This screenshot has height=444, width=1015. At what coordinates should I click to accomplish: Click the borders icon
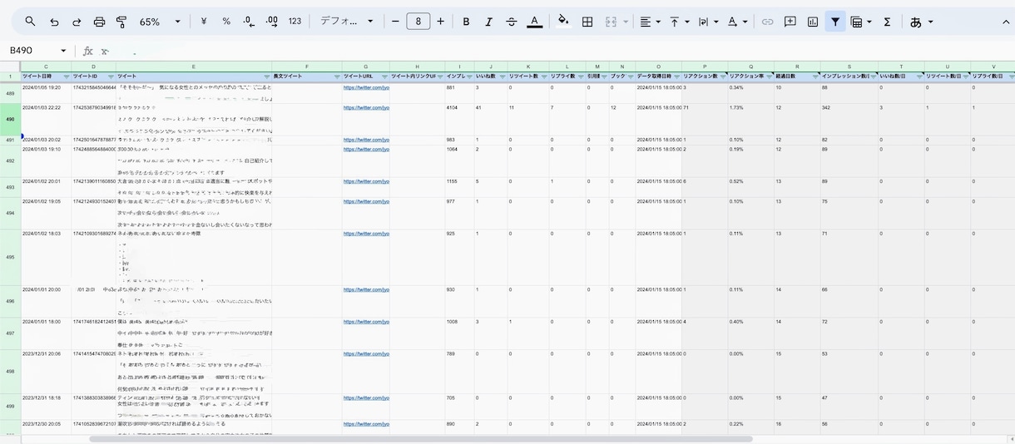point(587,22)
